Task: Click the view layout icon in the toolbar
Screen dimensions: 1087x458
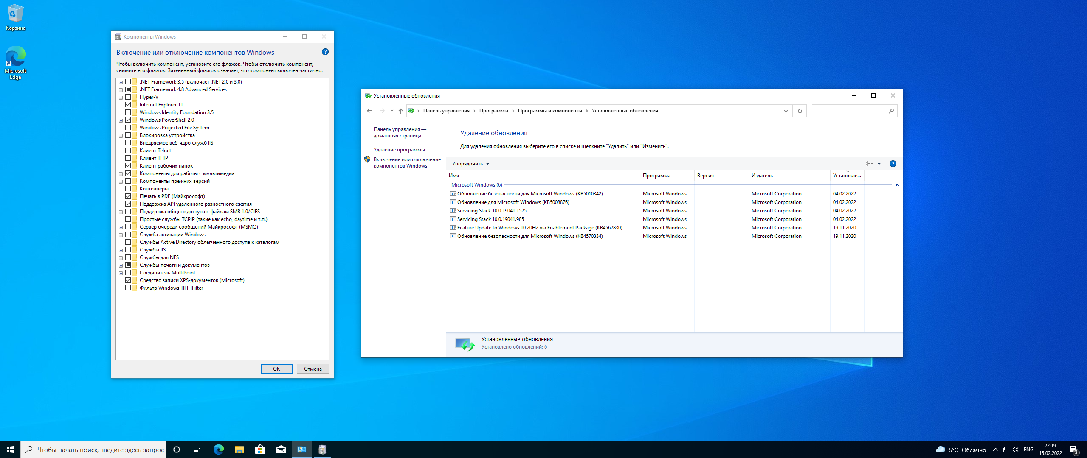Action: 869,164
